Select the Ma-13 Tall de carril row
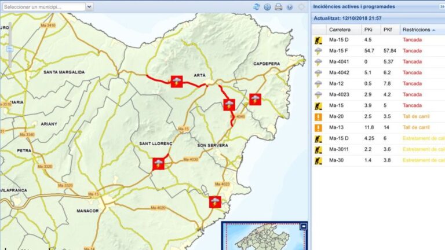The width and height of the screenshot is (445, 250). click(377, 127)
